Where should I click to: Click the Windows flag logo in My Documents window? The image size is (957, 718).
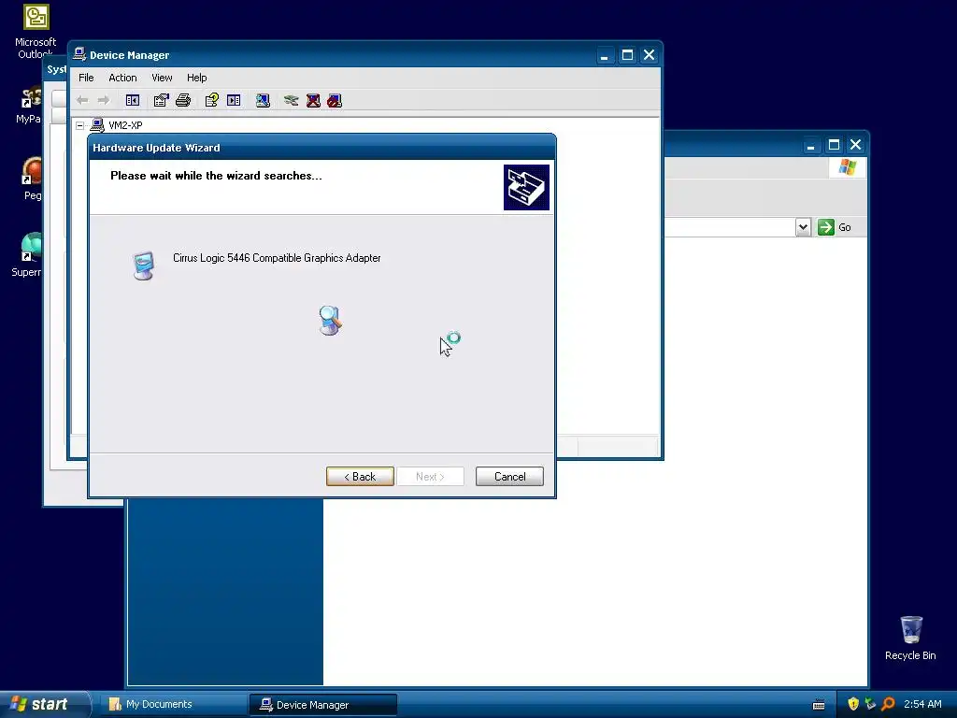[x=847, y=166]
